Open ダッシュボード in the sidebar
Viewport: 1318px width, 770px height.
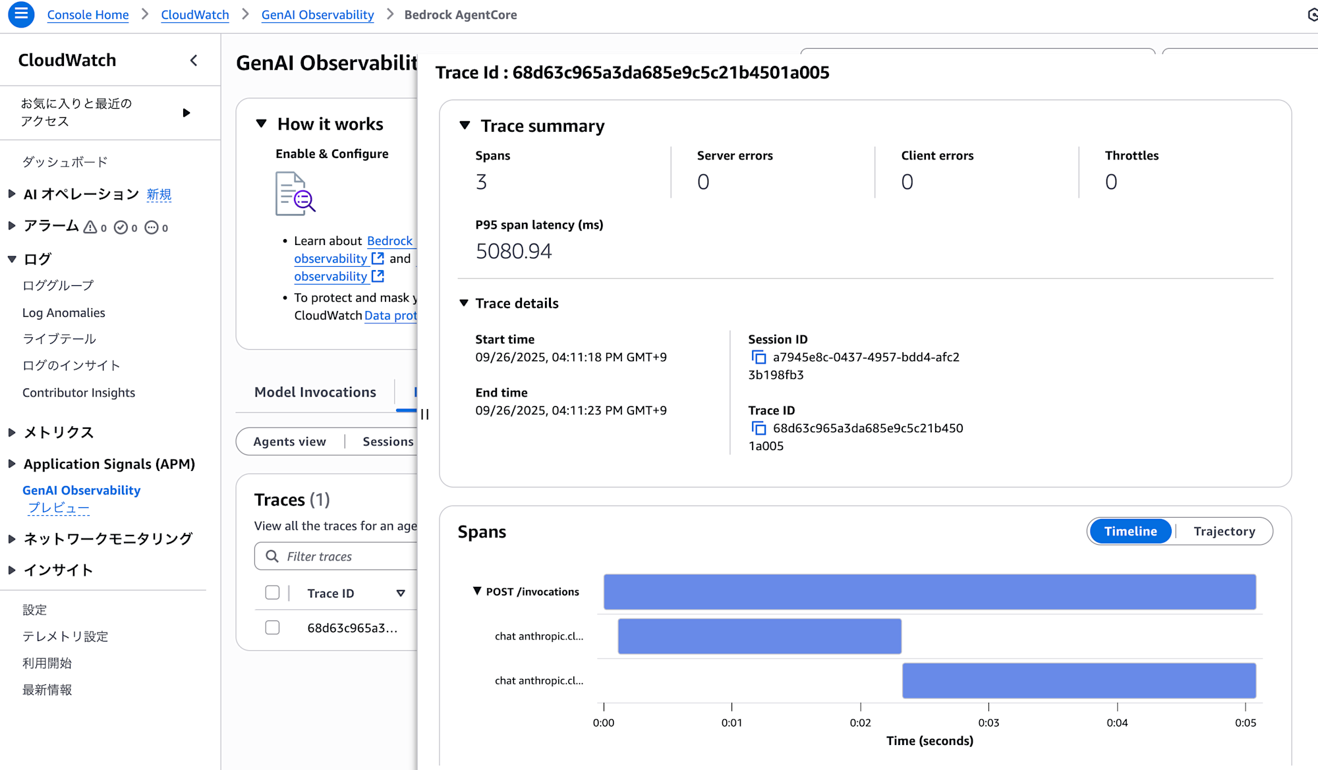(x=65, y=161)
